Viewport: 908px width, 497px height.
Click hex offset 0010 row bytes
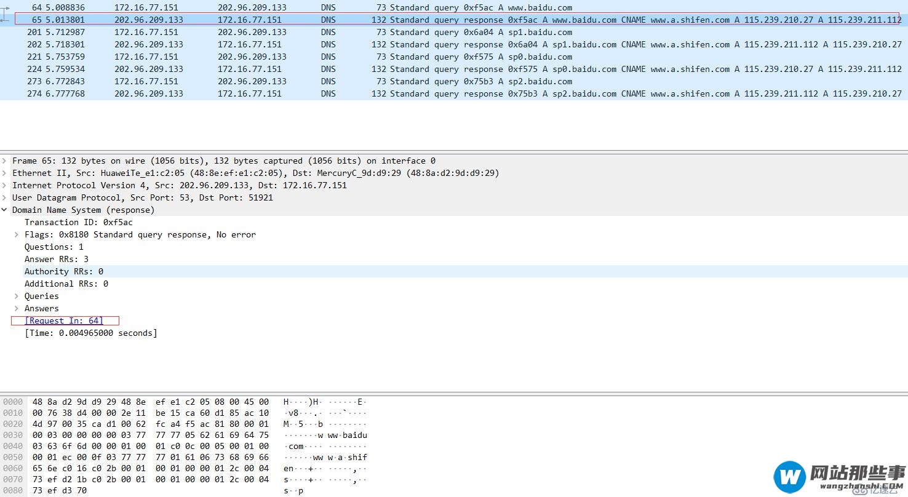point(151,413)
